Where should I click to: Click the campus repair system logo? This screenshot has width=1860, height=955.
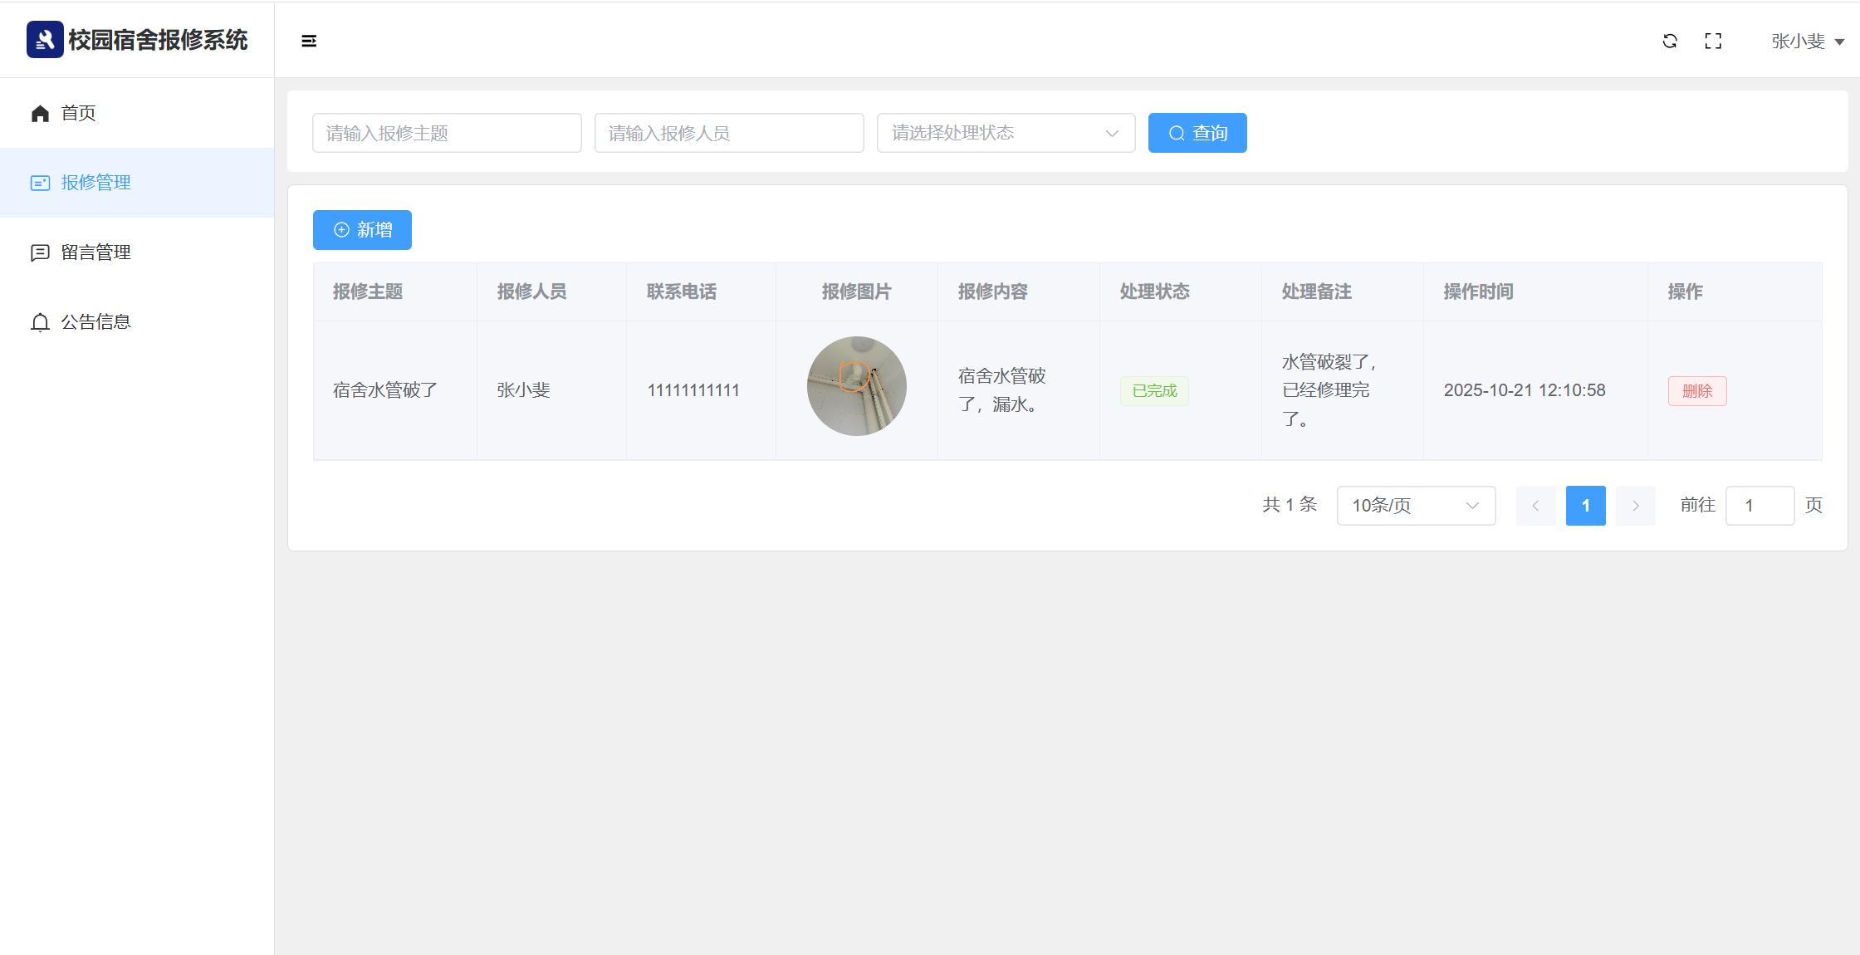click(x=45, y=40)
